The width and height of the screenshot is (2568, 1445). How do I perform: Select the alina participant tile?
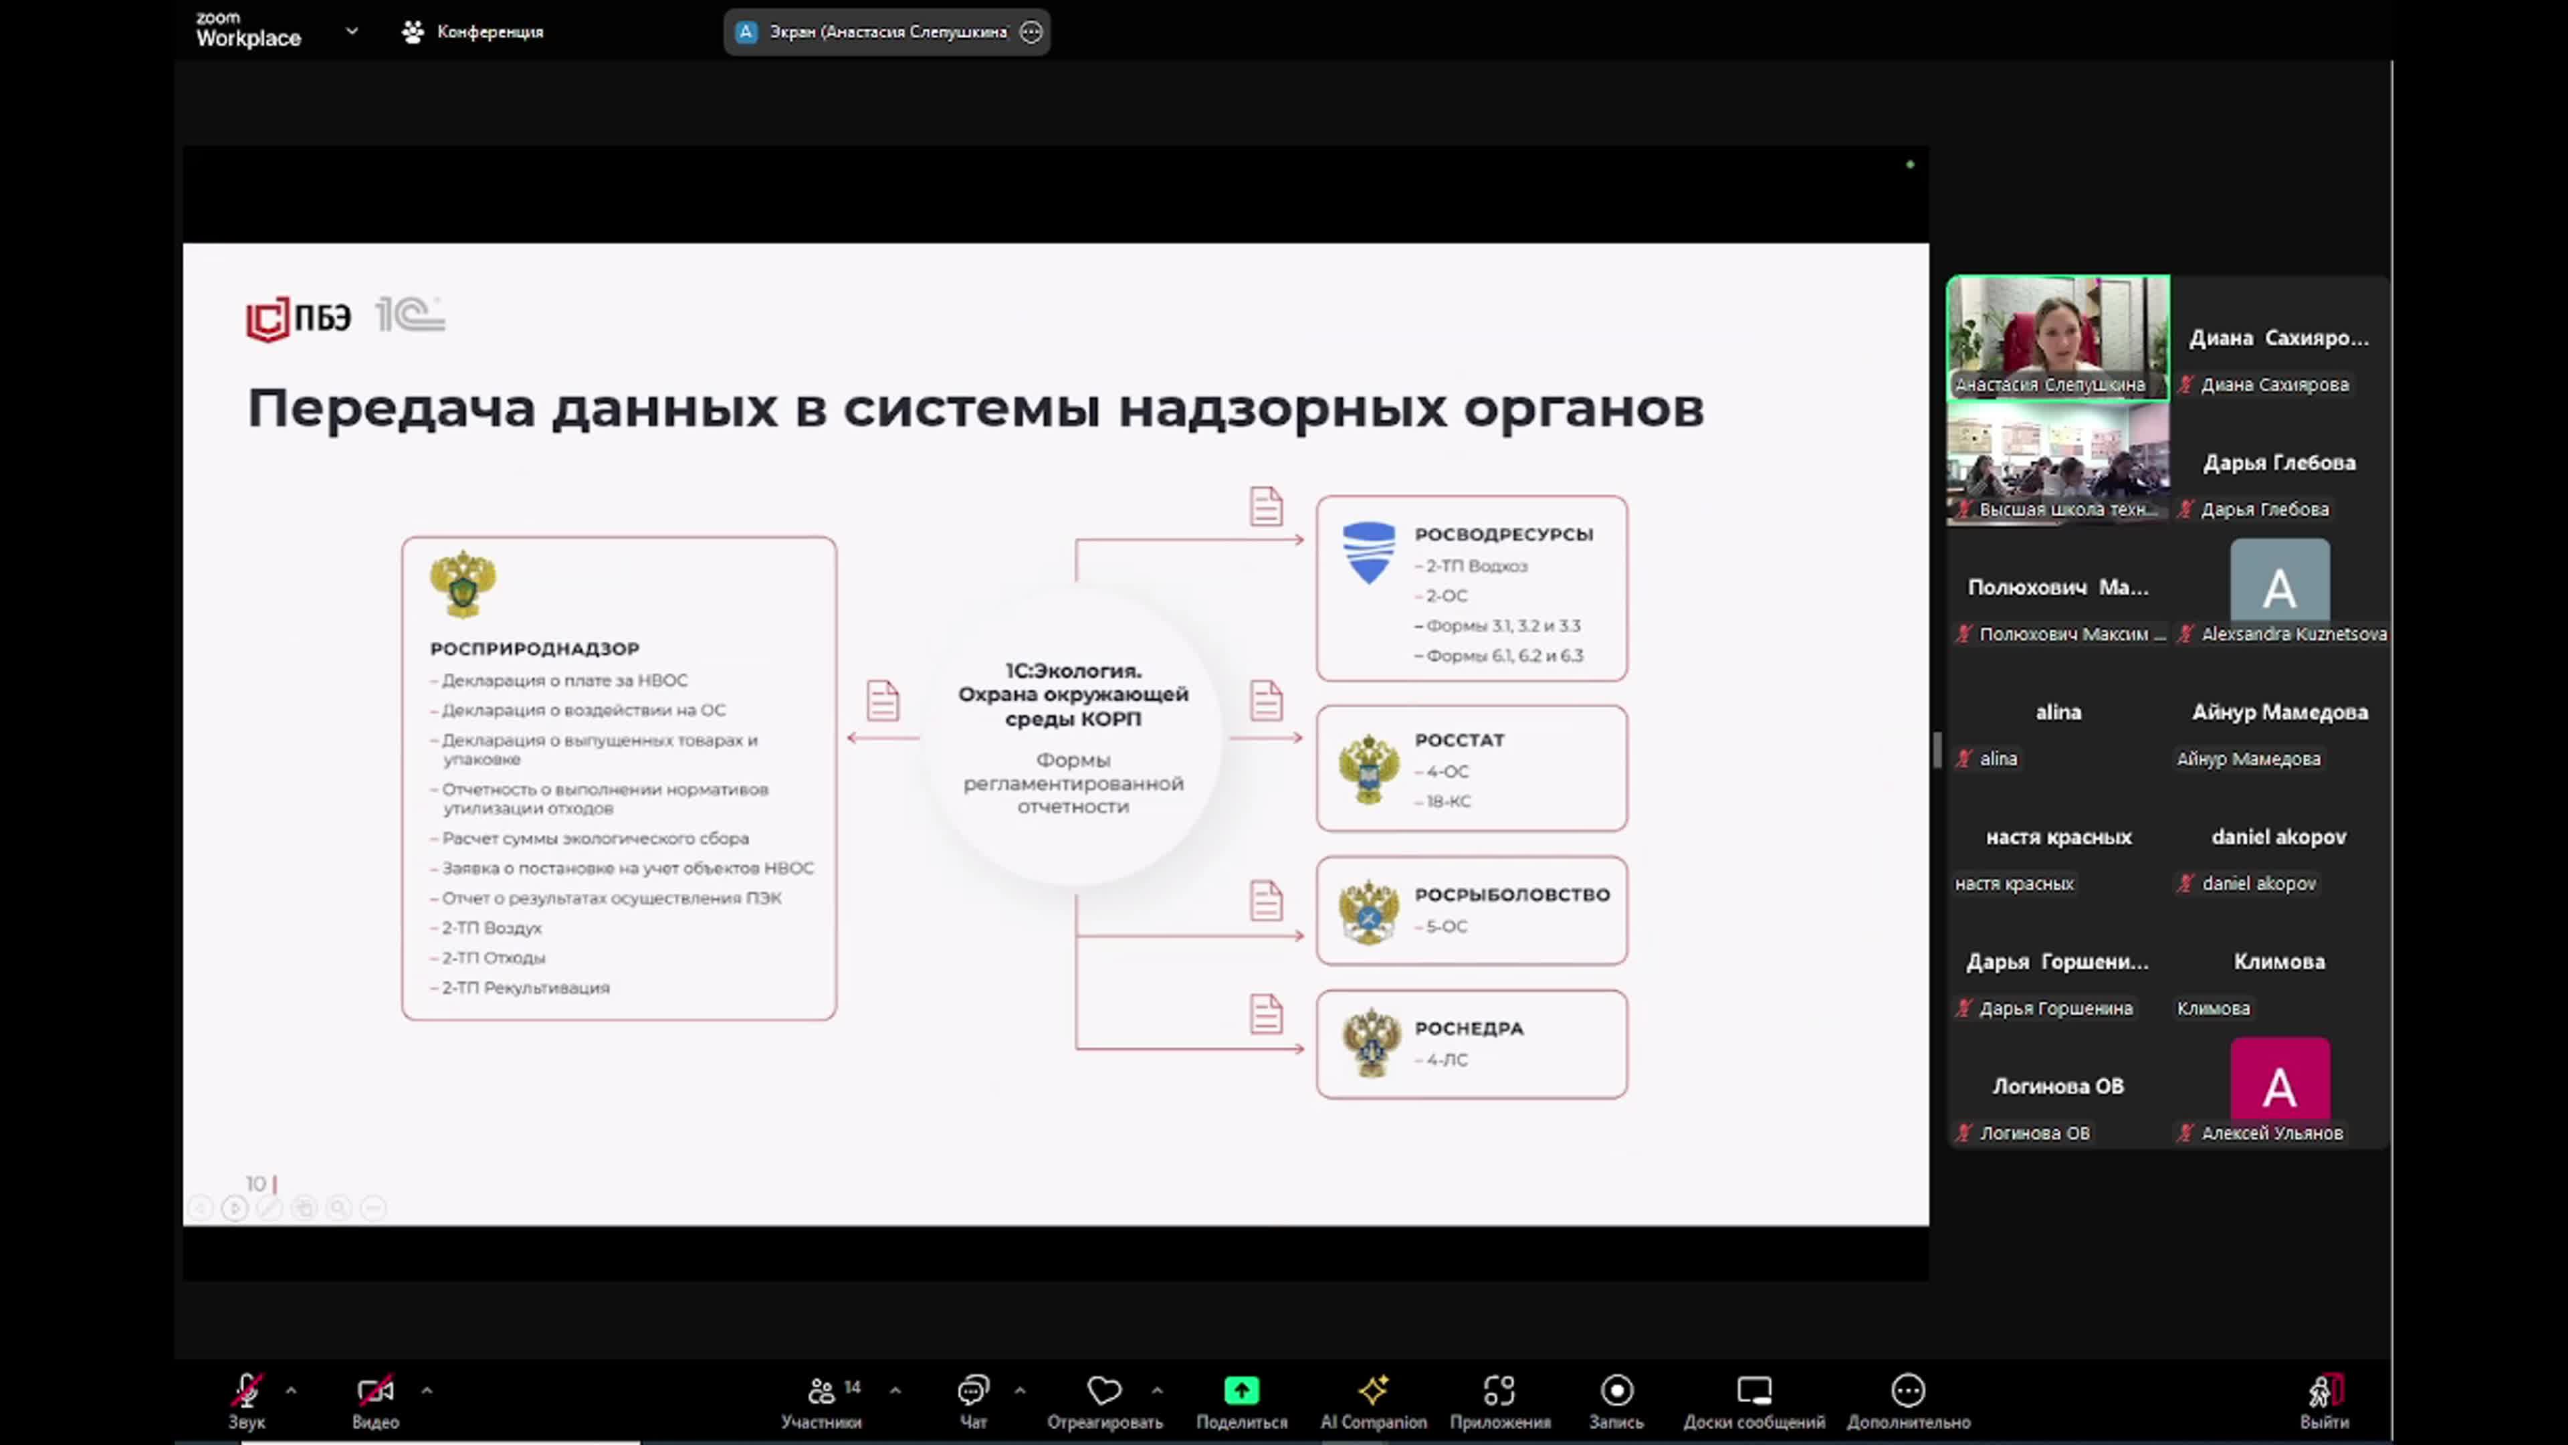point(2058,712)
